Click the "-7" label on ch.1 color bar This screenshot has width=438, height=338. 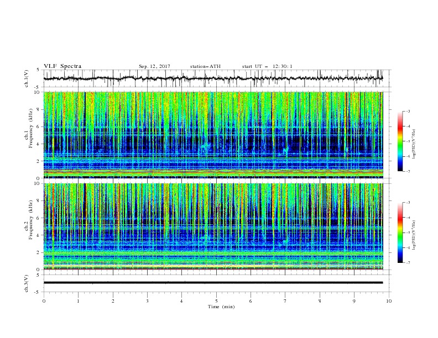click(408, 171)
